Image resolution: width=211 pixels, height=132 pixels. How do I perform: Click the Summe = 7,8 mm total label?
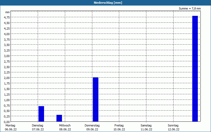coord(190,8)
